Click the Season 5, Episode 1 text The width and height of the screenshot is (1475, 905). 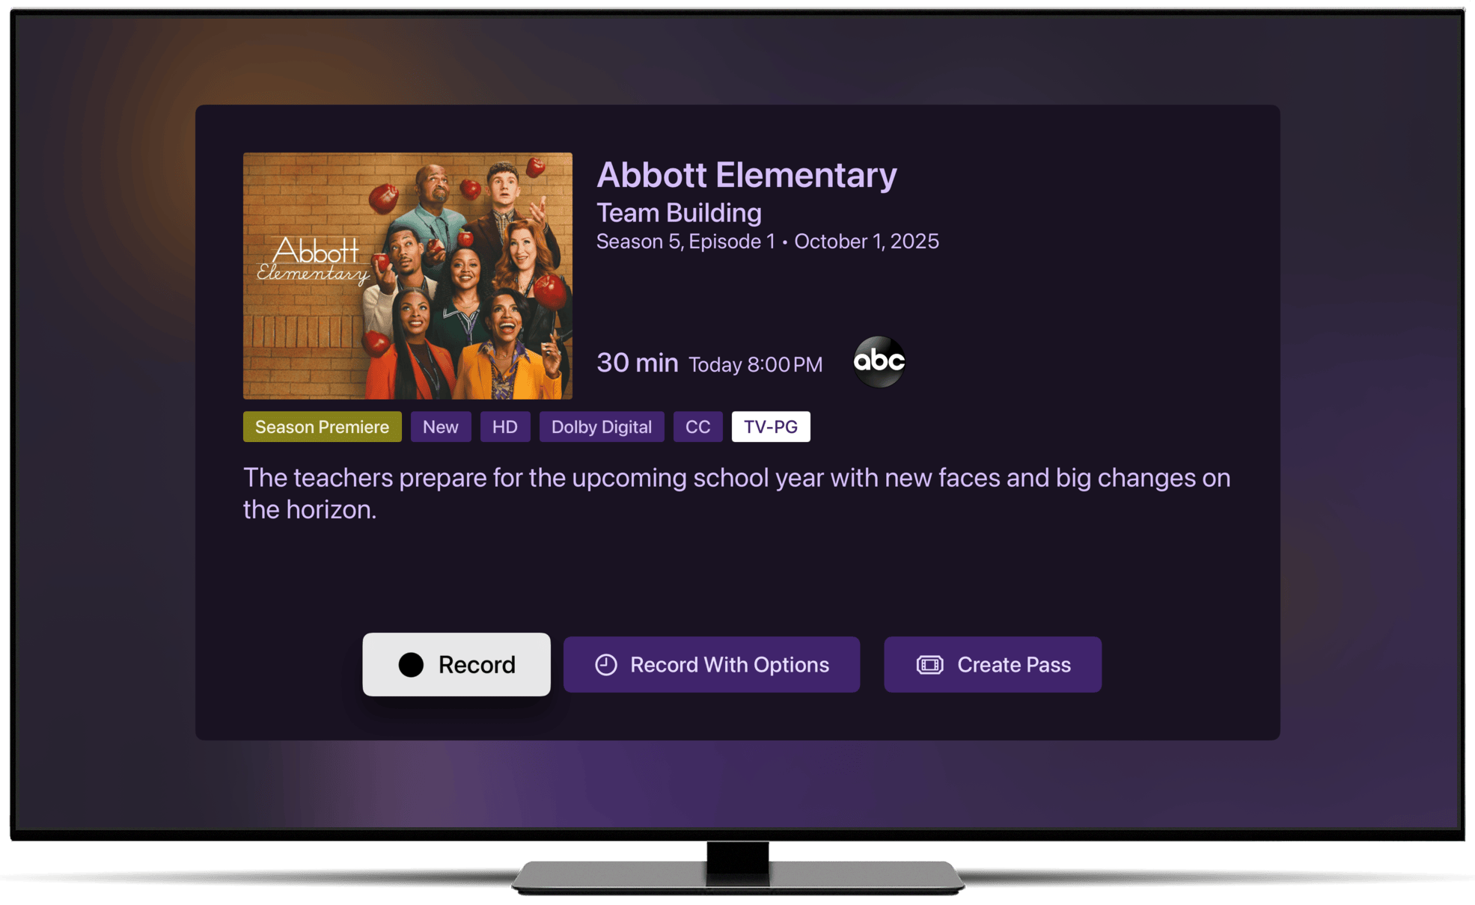[x=685, y=242]
